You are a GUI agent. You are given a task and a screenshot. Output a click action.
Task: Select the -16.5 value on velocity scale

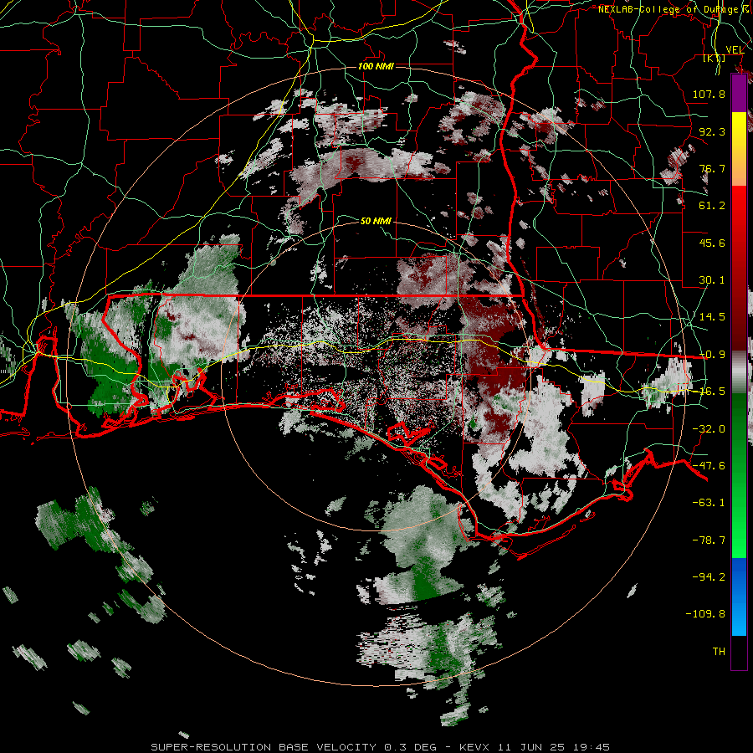click(x=712, y=392)
